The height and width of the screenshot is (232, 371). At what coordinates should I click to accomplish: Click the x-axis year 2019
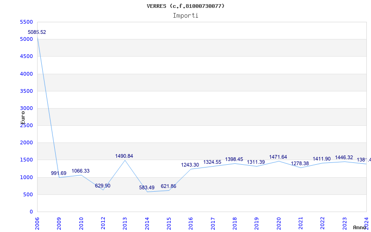pyautogui.click(x=257, y=224)
